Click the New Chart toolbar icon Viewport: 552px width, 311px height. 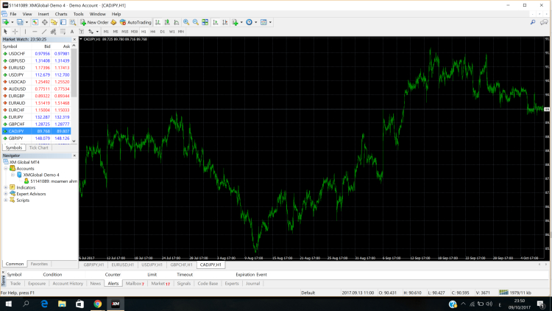point(6,22)
